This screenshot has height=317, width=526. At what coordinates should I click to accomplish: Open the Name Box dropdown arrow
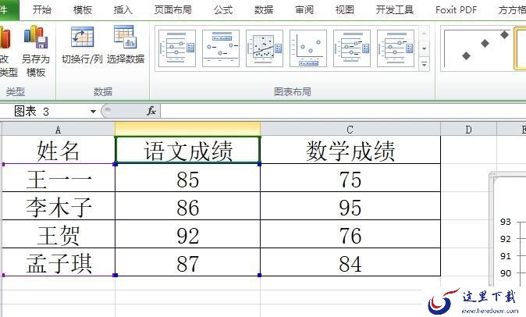(93, 112)
